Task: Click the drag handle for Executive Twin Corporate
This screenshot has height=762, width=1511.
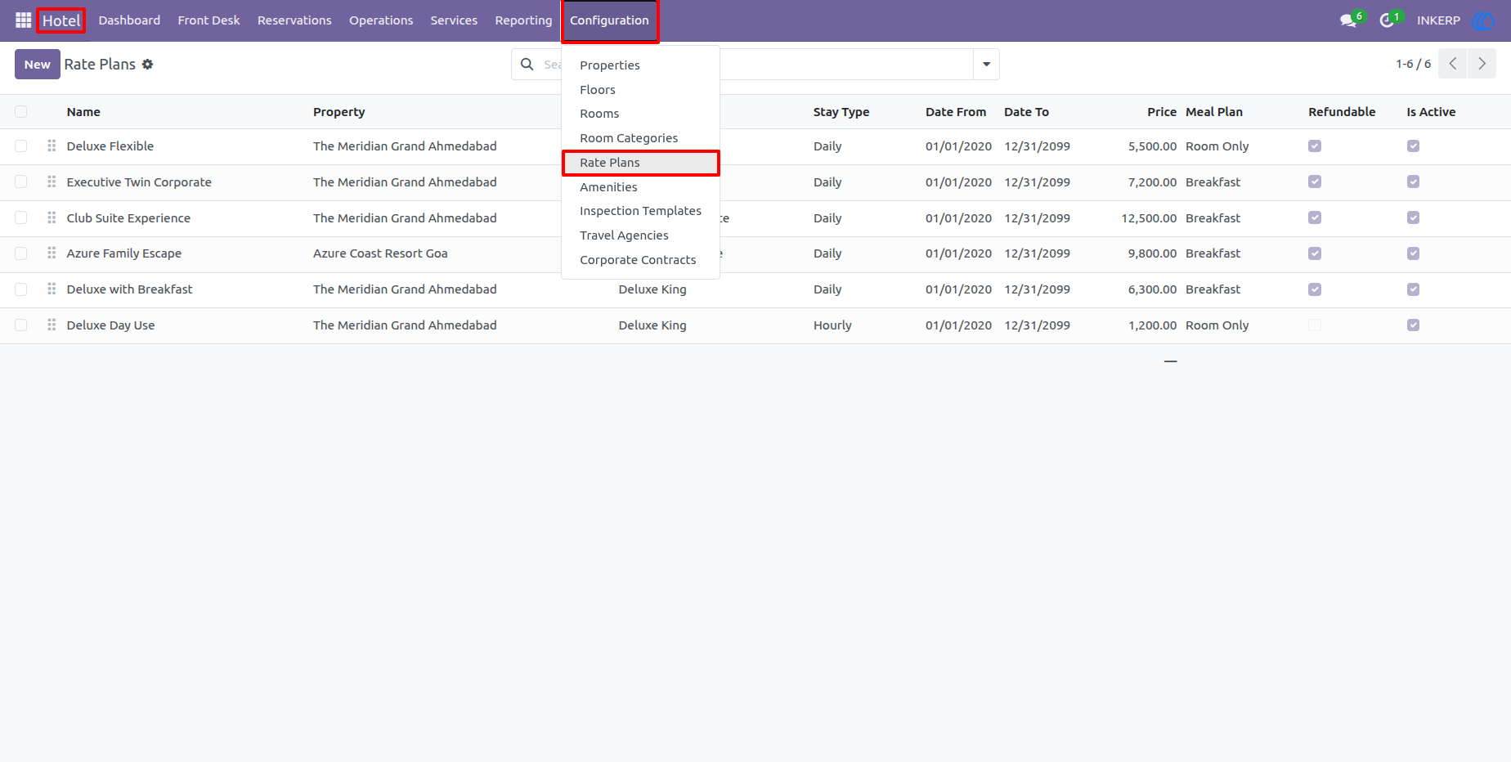Action: pos(52,182)
